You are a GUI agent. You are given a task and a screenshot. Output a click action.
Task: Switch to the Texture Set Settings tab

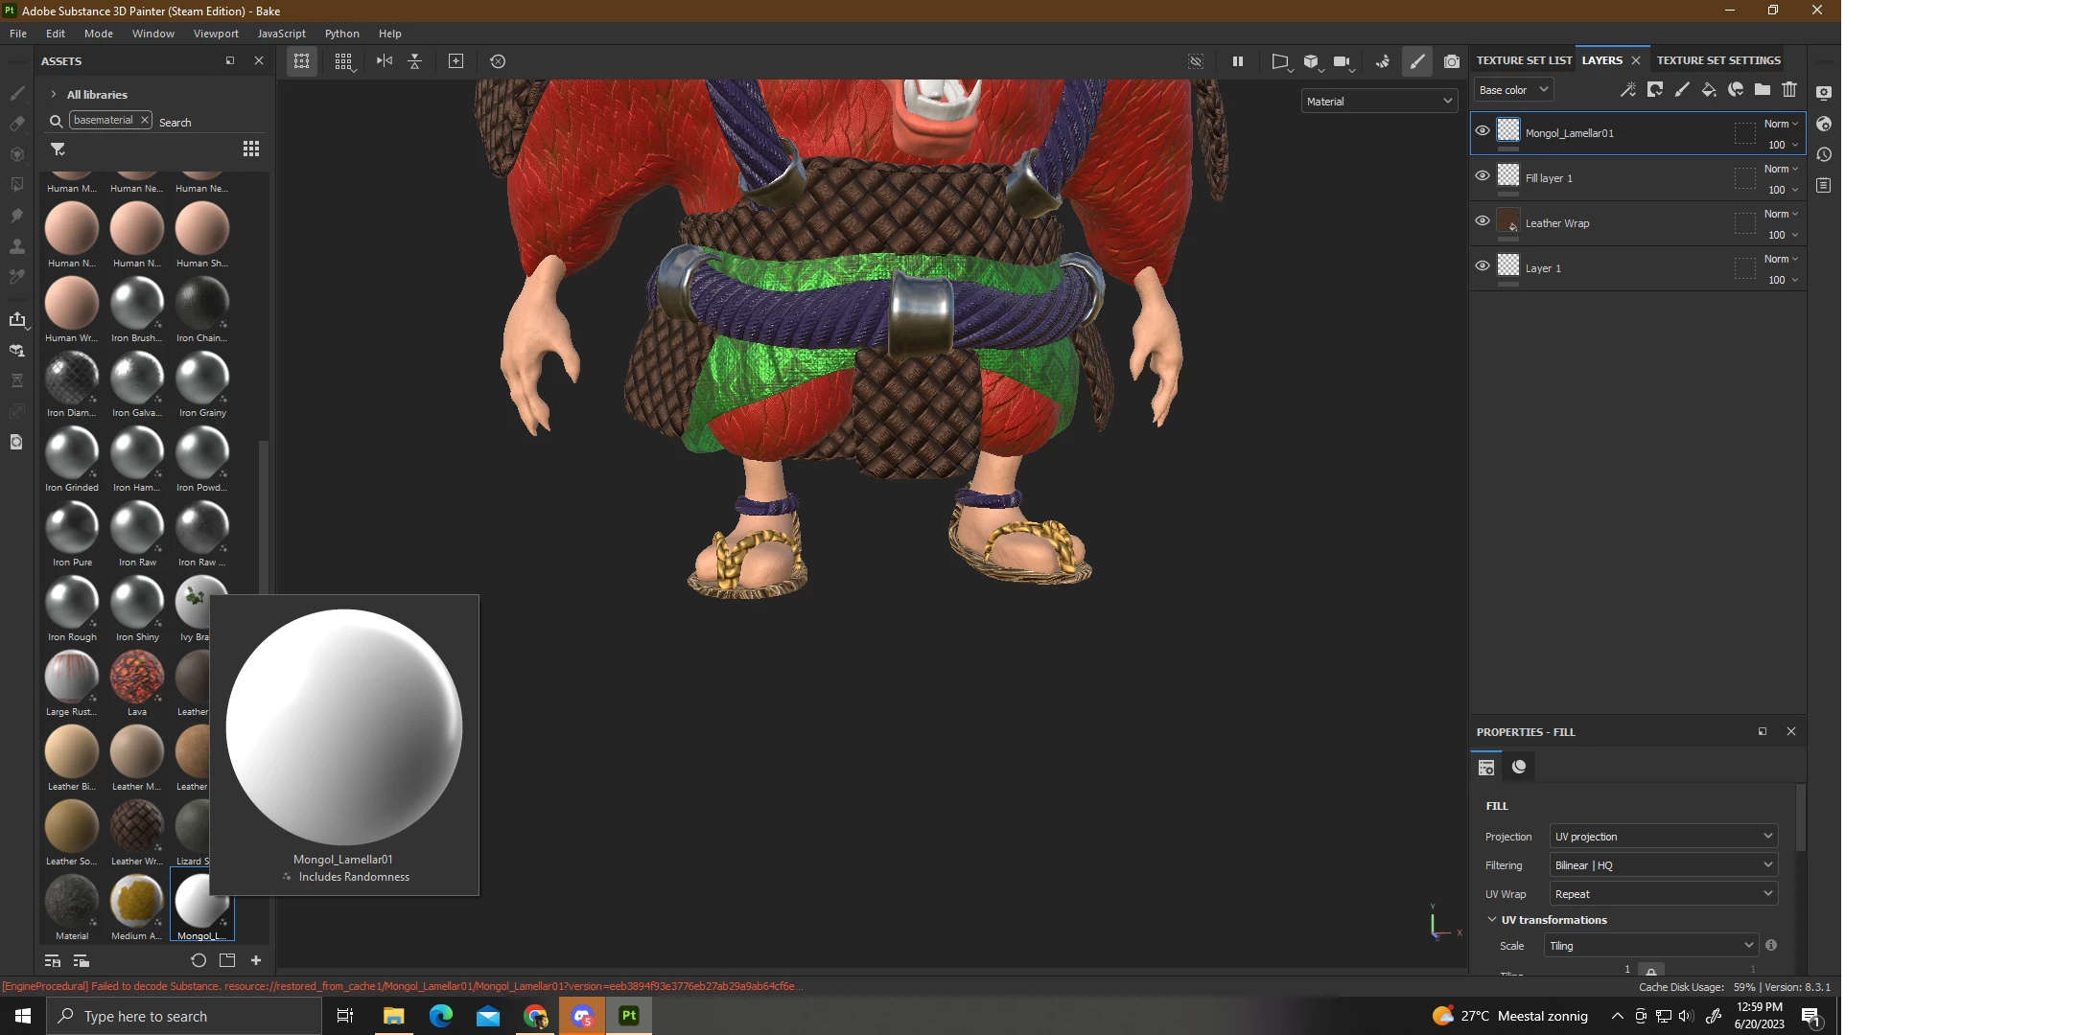click(x=1718, y=60)
